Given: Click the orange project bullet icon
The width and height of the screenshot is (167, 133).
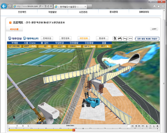Looking at the screenshot, I should point(10,23).
